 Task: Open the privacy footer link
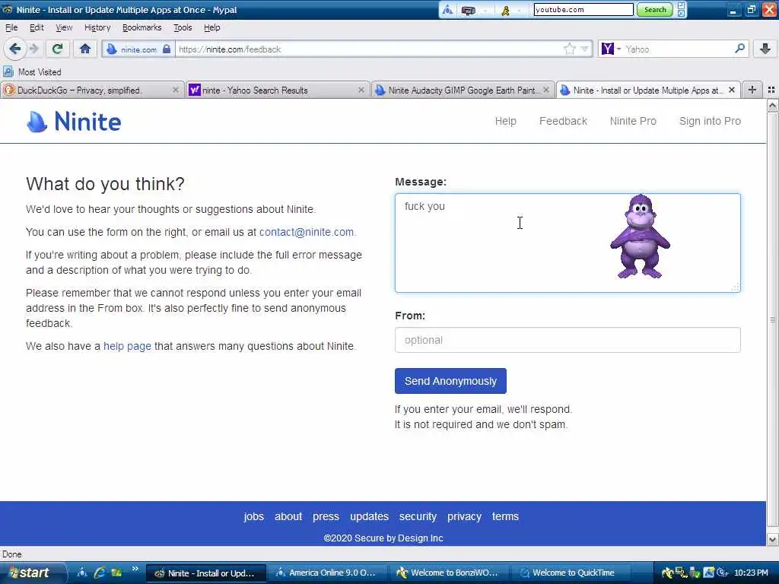(x=464, y=516)
